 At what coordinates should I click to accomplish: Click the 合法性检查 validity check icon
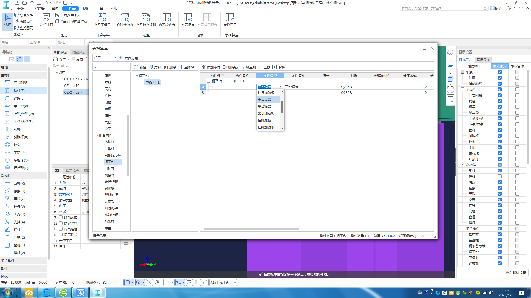(125, 18)
